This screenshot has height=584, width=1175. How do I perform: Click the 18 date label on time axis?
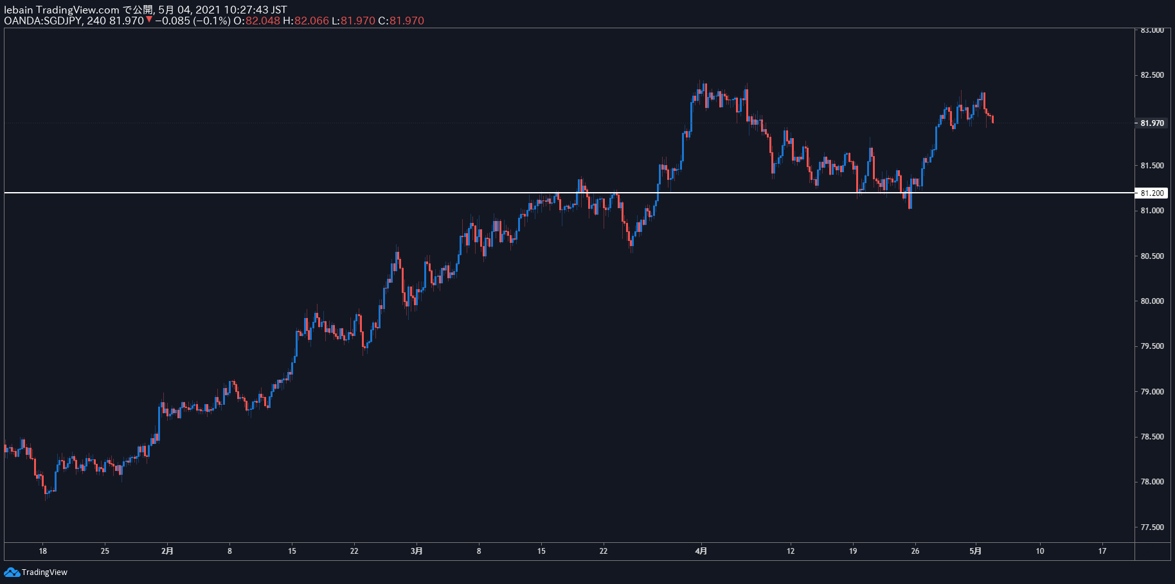pos(42,551)
